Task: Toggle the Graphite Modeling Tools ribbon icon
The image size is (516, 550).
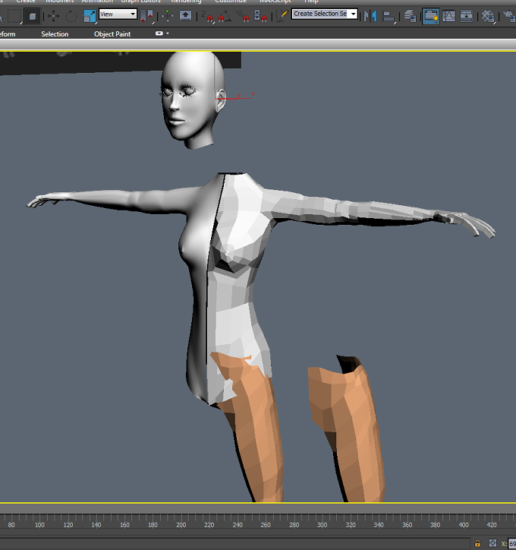Action: click(x=430, y=16)
